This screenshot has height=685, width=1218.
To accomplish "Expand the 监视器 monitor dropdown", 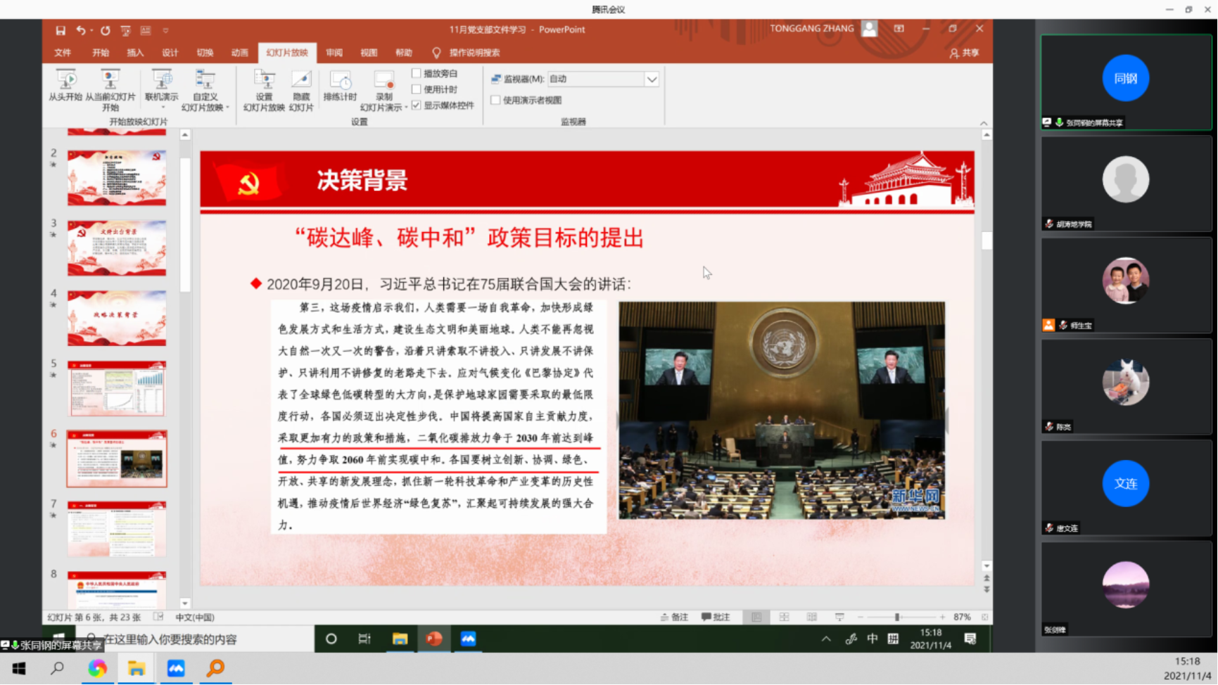I will (652, 79).
